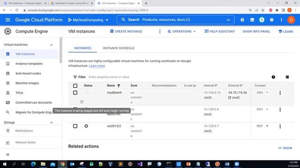Image resolution: width=300 pixels, height=168 pixels.
Task: Open more actions menu for ws2012r2
Action: (280, 126)
